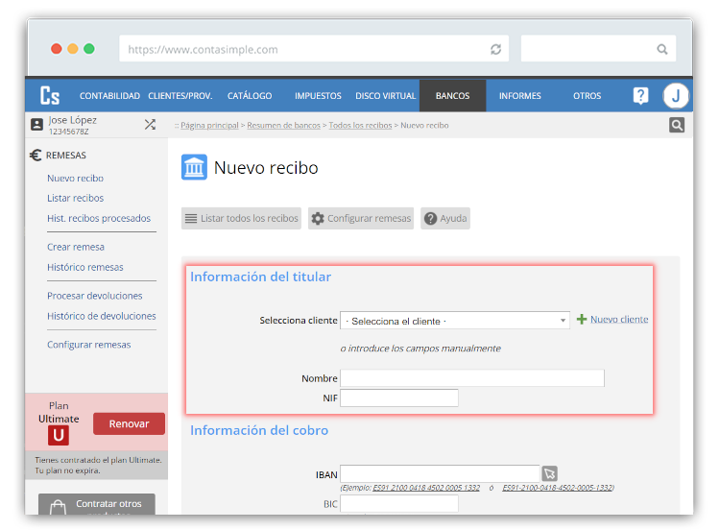Click the Información del cobro heading

coord(259,430)
